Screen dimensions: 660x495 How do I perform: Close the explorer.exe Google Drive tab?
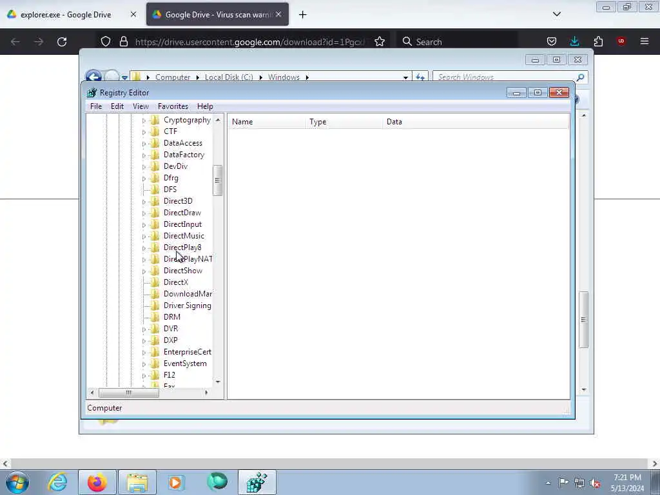click(x=133, y=14)
